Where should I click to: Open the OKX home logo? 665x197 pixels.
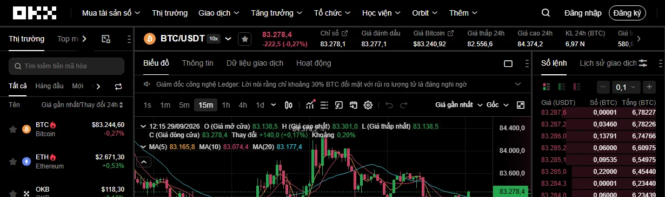35,13
